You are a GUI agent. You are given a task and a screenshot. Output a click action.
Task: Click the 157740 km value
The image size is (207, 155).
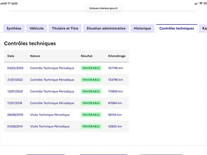coord(115,68)
